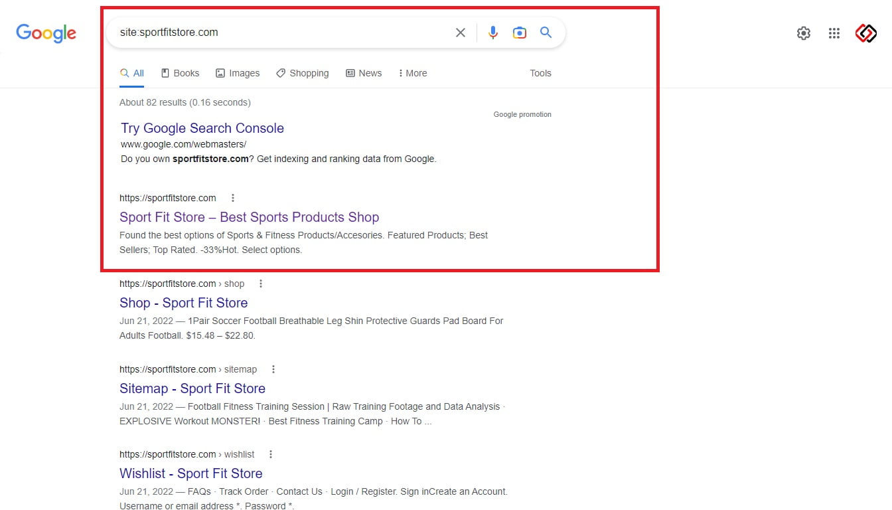
Task: Open three-dot menu for shop result
Action: tap(261, 284)
